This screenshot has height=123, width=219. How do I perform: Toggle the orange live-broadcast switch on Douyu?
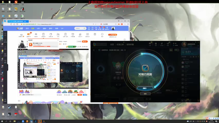[29, 34]
